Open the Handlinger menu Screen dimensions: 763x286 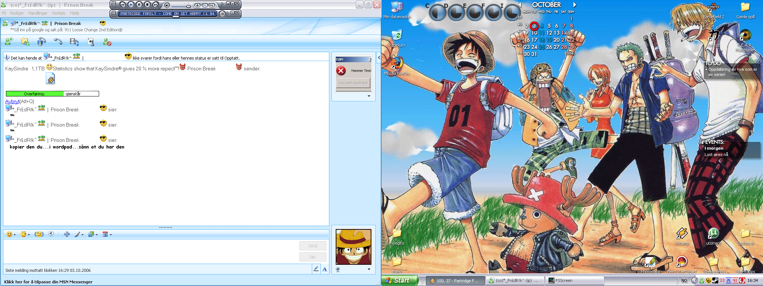(38, 13)
